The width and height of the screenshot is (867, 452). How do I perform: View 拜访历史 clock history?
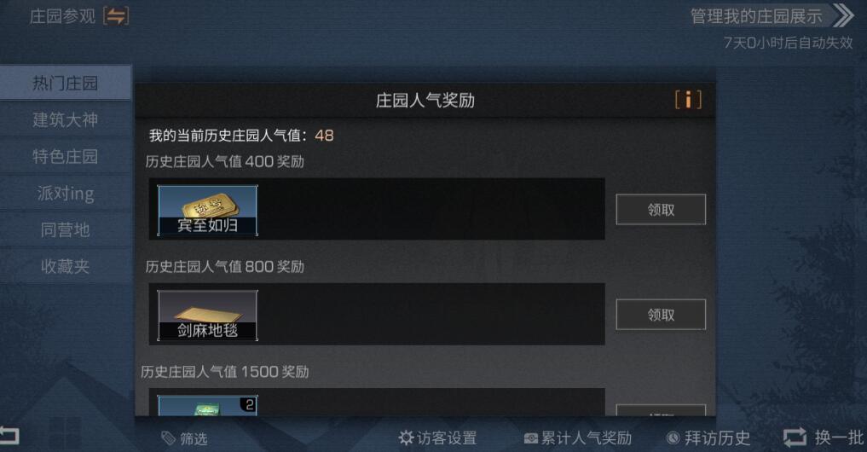tap(708, 438)
